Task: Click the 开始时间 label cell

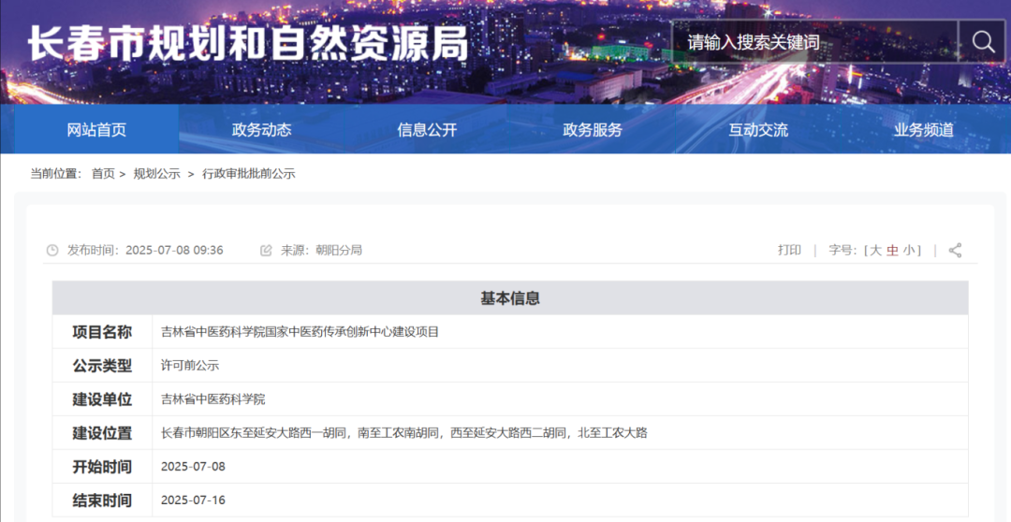Action: (102, 467)
